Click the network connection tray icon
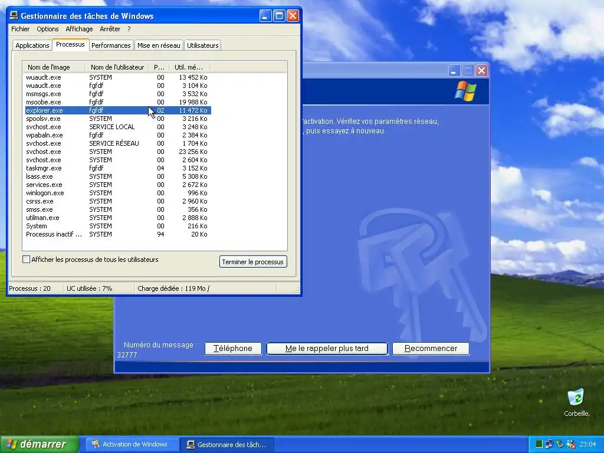The width and height of the screenshot is (604, 453). click(x=549, y=444)
